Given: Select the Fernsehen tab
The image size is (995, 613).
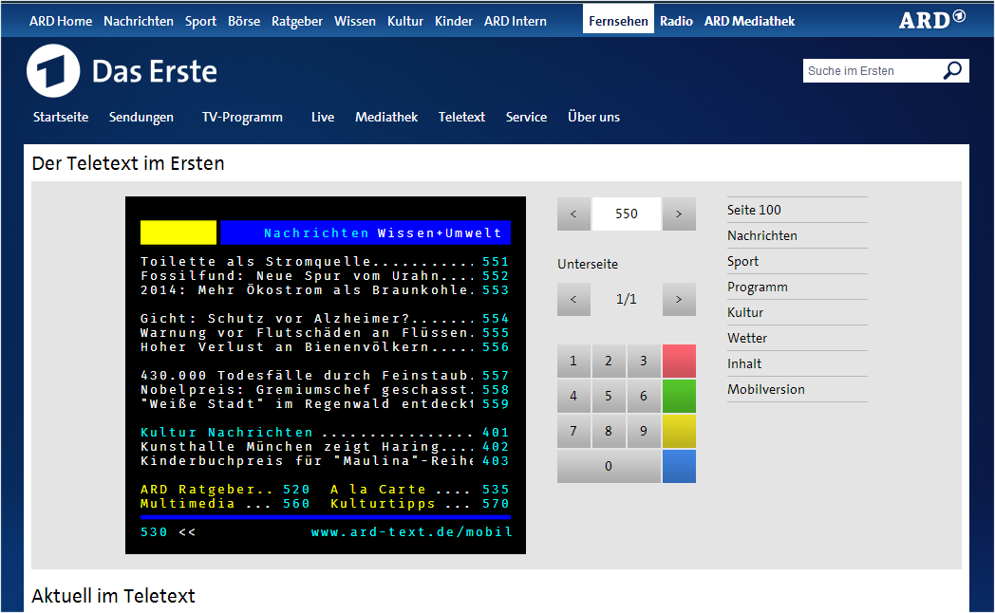Looking at the screenshot, I should (619, 19).
